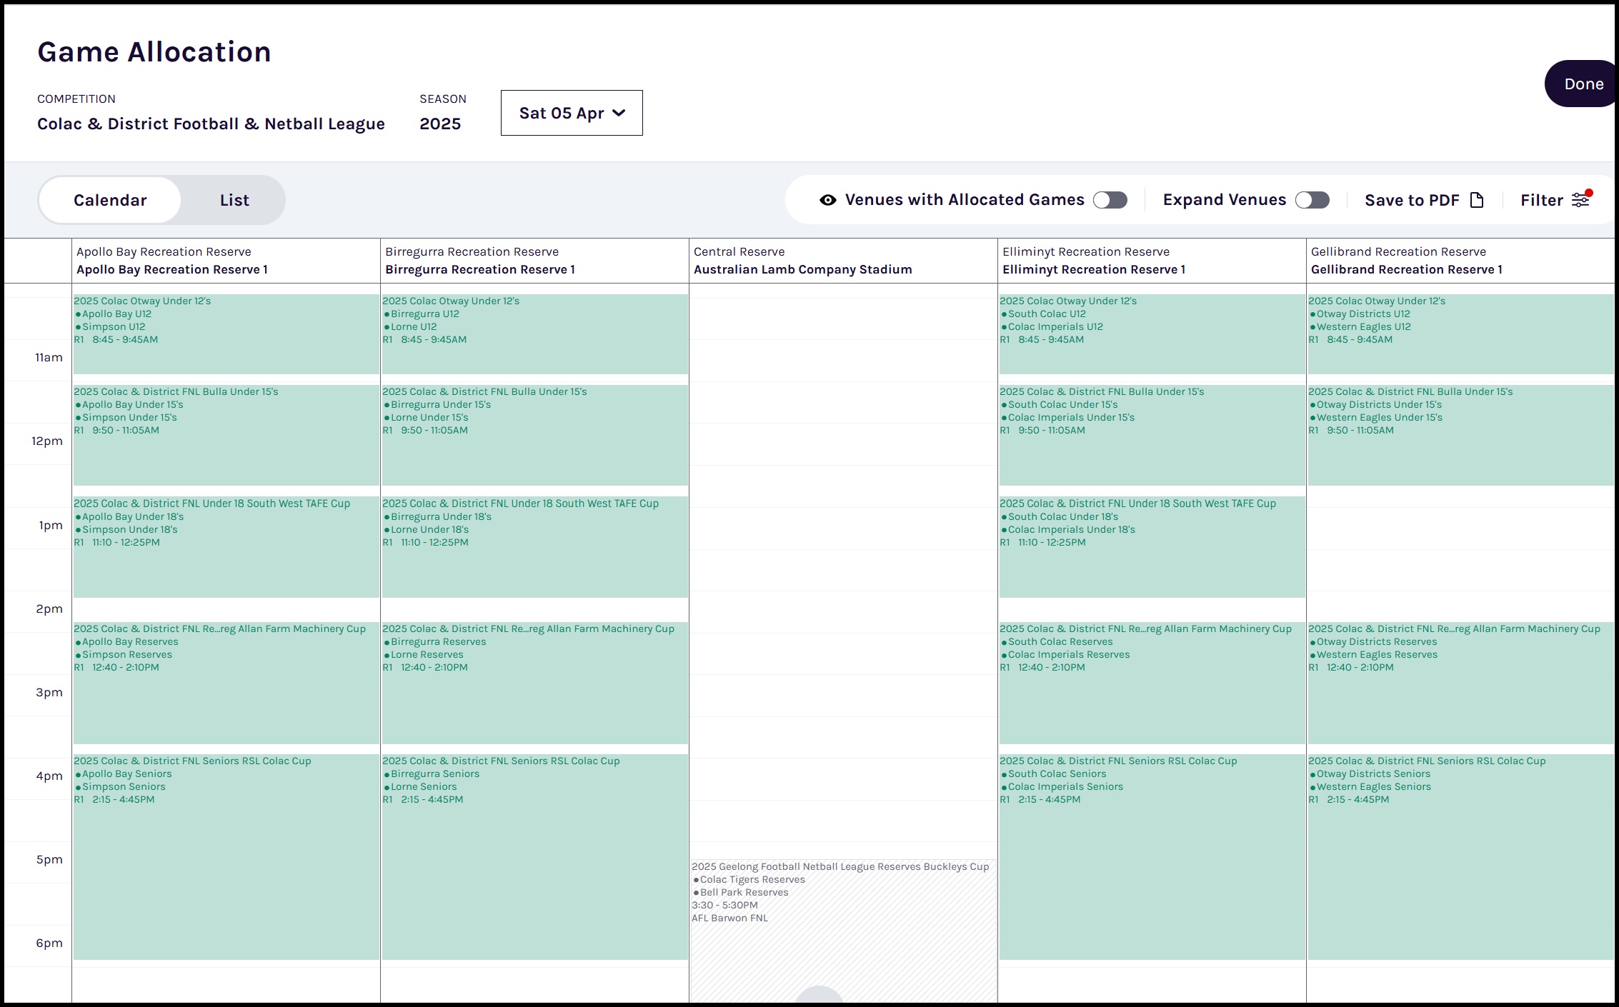Select the Calendar view tab
This screenshot has height=1007, width=1619.
tap(110, 200)
